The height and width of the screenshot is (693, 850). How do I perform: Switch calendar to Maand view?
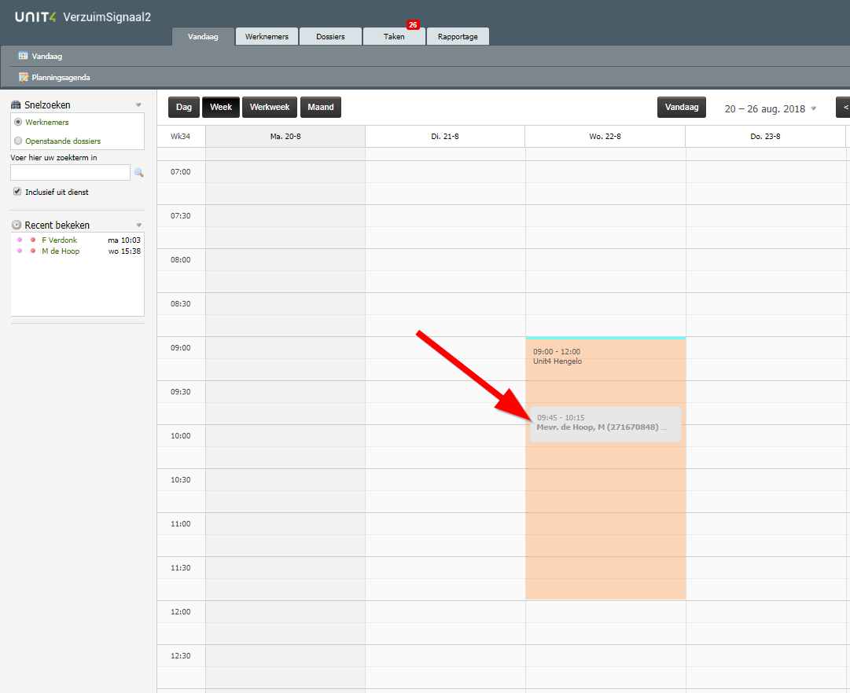pos(321,108)
